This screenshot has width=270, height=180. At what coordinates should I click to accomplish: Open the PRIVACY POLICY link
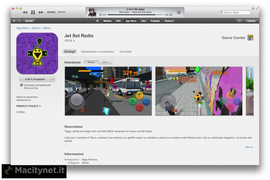(28, 106)
